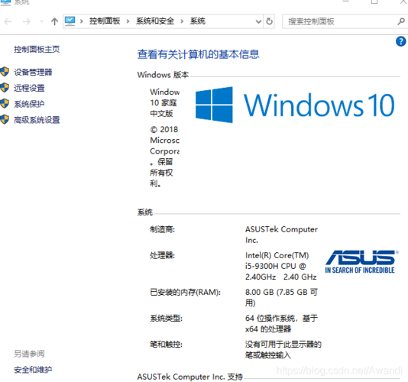Click the 笔和触控 label
Viewport: 408px width, 382px height.
pyautogui.click(x=167, y=345)
